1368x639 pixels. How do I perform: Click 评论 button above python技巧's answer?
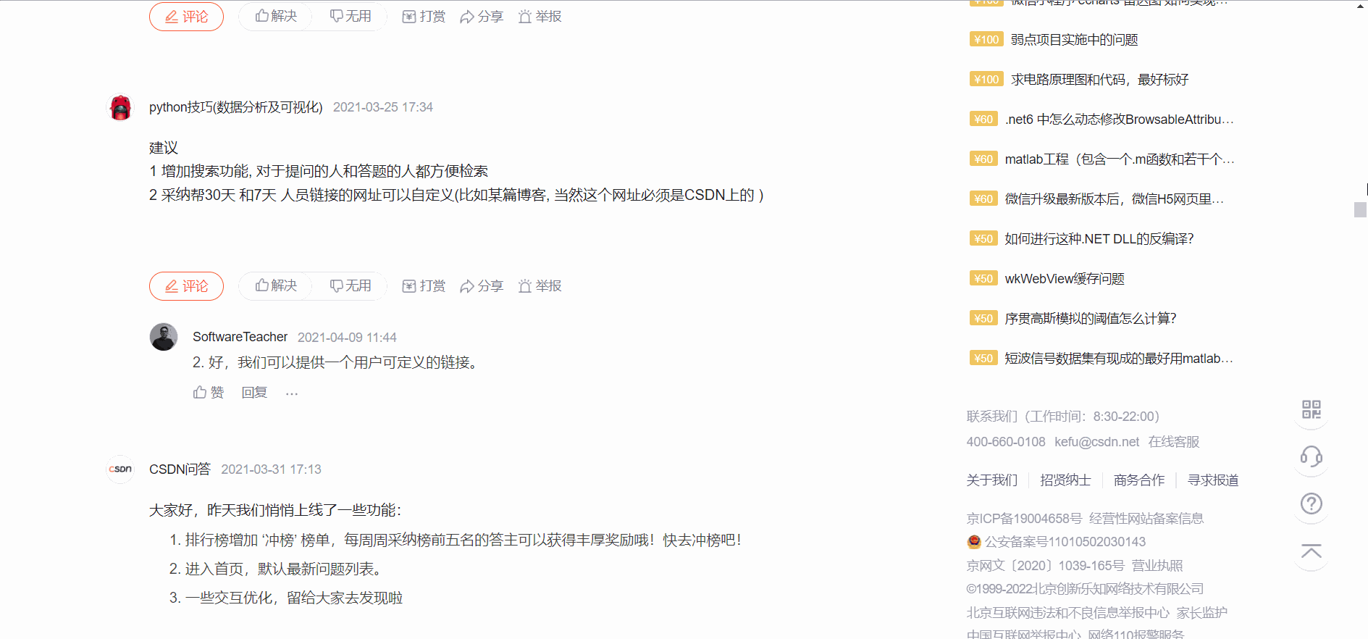(x=186, y=16)
